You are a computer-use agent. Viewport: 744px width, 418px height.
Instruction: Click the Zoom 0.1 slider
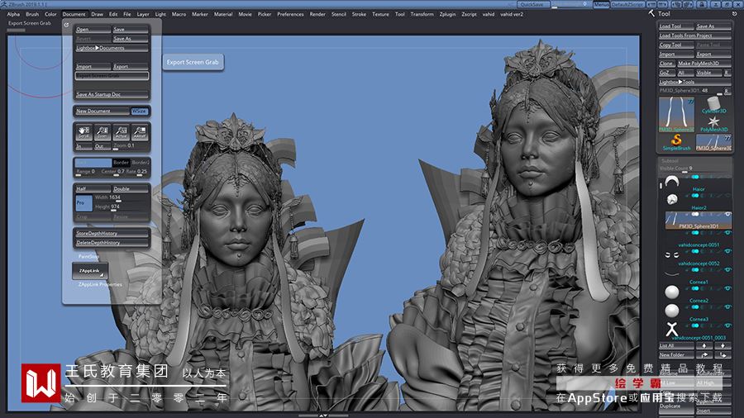point(131,146)
